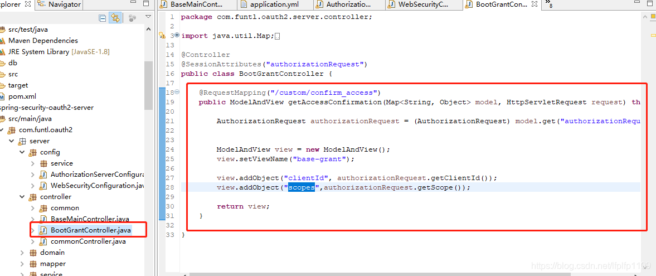Click Package Explorer scroll up arrow
Image resolution: width=656 pixels, height=276 pixels.
coord(148,29)
